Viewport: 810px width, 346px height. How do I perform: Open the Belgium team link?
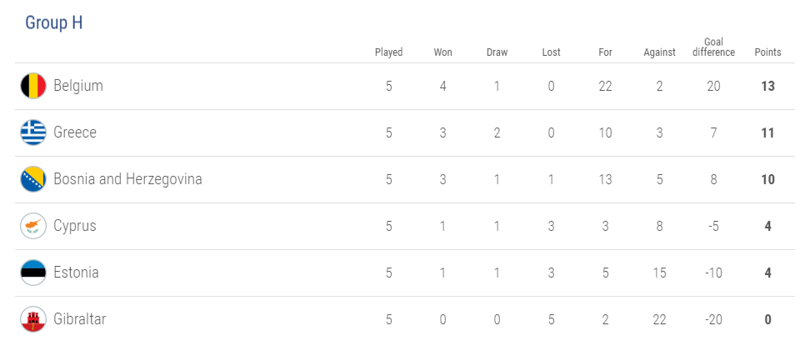pyautogui.click(x=78, y=86)
